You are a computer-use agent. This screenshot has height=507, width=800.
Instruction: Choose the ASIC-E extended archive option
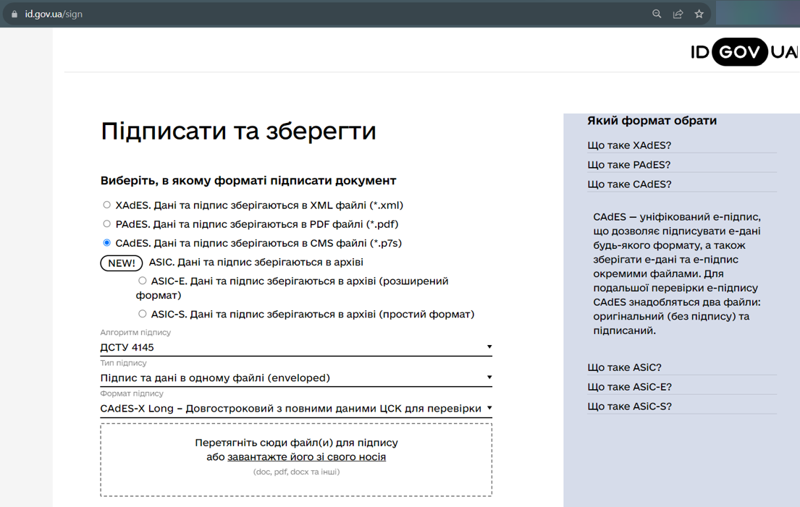143,281
